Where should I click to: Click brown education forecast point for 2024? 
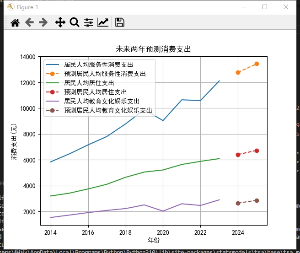[238, 203]
